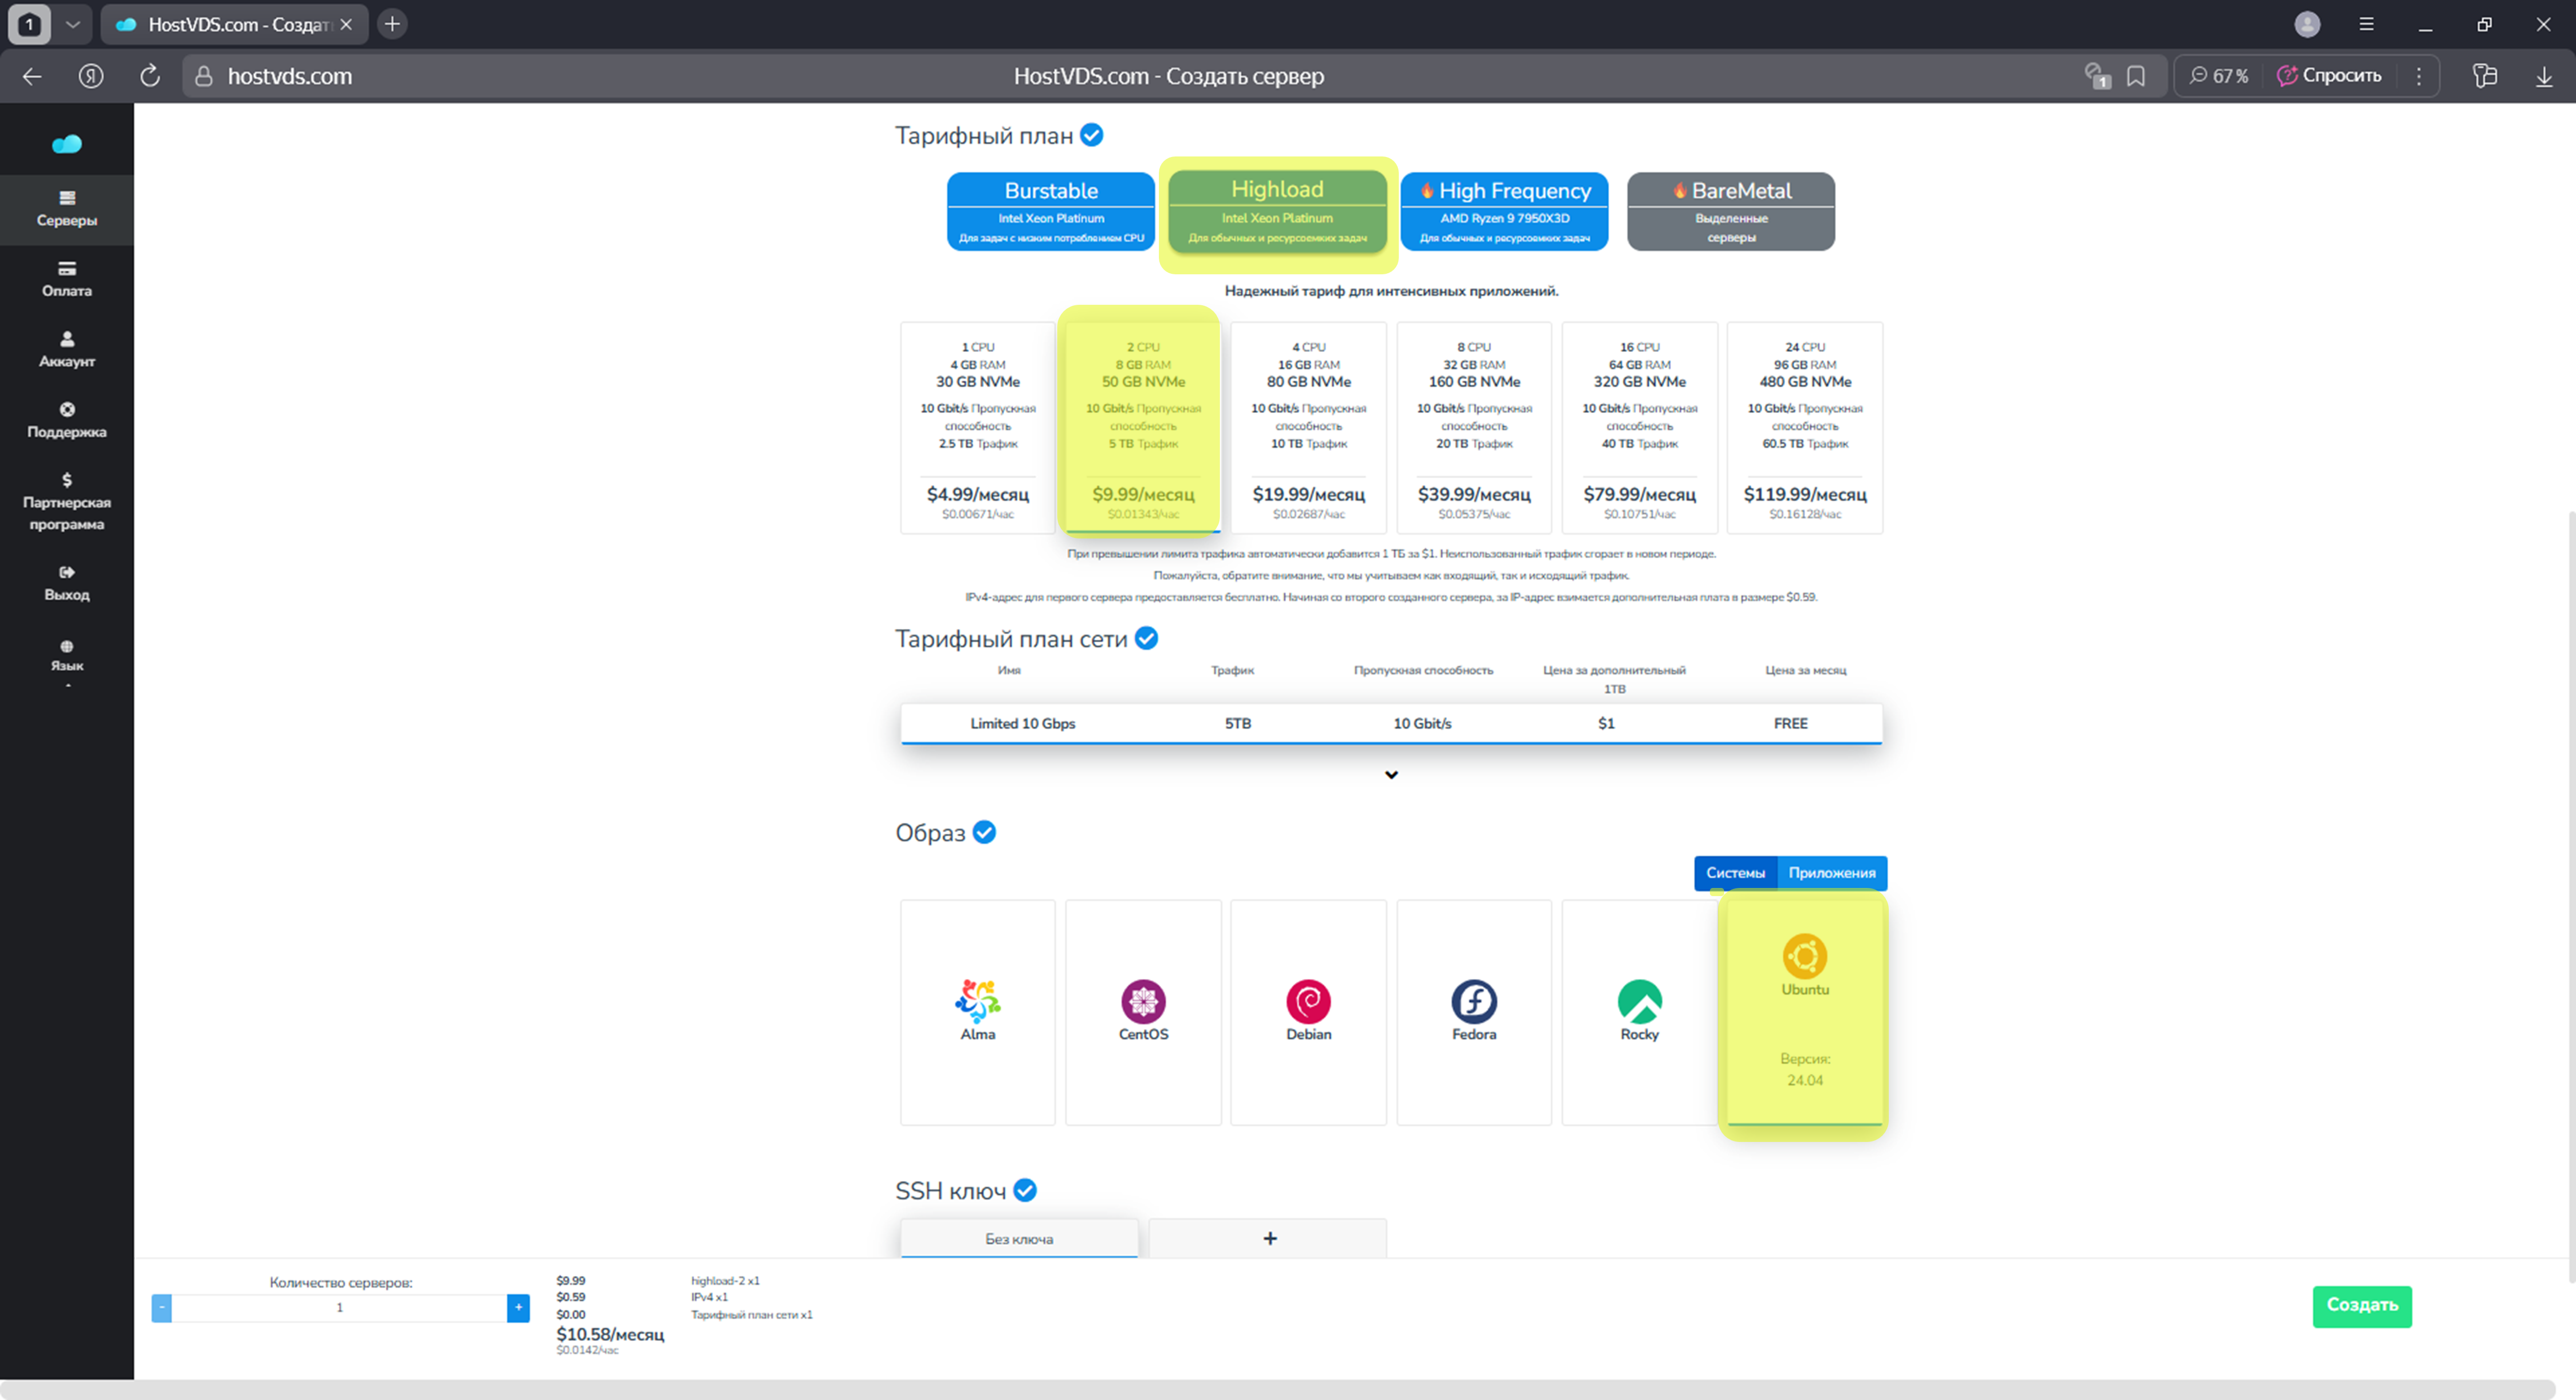Choose the Highload plan tab
The width and height of the screenshot is (2576, 1400).
coord(1277,211)
